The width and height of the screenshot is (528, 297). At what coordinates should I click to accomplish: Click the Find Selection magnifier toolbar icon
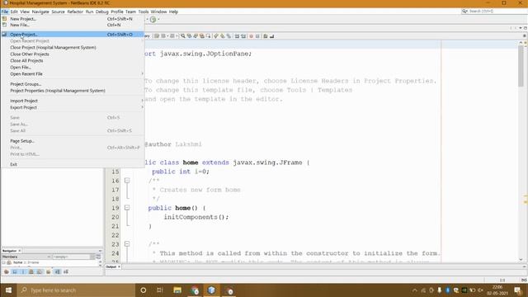pos(182,36)
